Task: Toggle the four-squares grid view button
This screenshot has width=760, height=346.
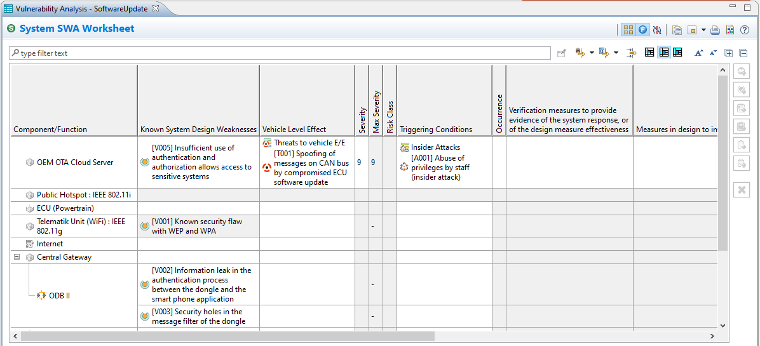Action: (628, 30)
